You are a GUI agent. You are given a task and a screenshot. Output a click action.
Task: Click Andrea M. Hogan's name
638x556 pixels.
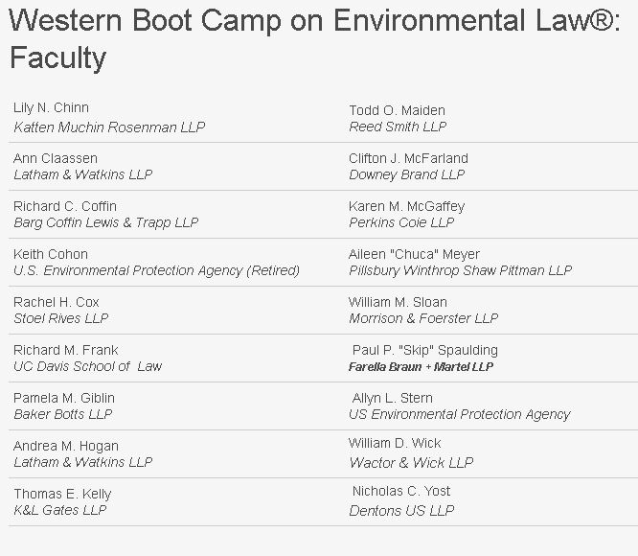click(66, 446)
